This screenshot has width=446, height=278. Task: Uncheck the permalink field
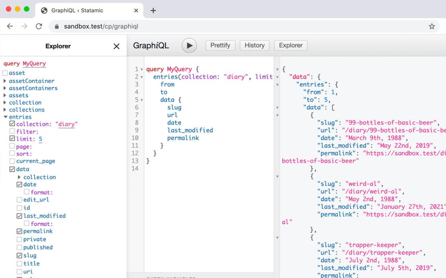[19, 231]
